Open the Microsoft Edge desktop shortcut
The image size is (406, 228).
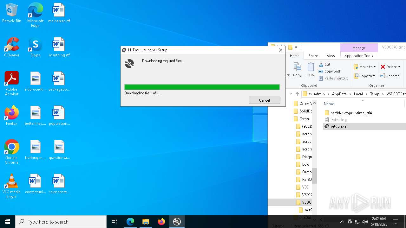click(x=35, y=15)
